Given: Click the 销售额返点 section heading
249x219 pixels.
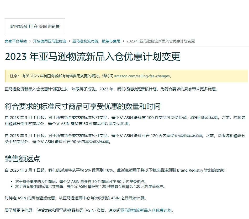Looking at the screenshot, I should (x=22, y=159).
